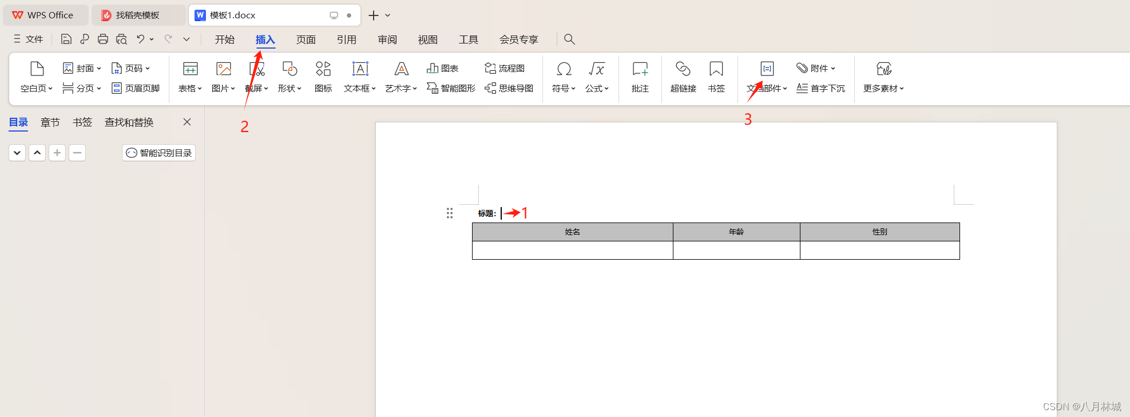Image resolution: width=1130 pixels, height=417 pixels.
Task: Insert a 图表 chart
Action: [442, 68]
